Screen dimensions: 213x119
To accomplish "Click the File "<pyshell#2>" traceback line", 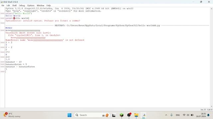I will (34, 35).
